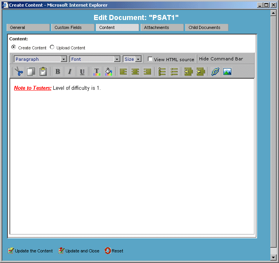Click the Copy icon in toolbar
Viewport: 279px width, 263px height.
(x=31, y=72)
